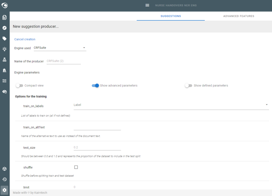The height and width of the screenshot is (196, 272).
Task: Open the hamburger menu
Action: 147,5
